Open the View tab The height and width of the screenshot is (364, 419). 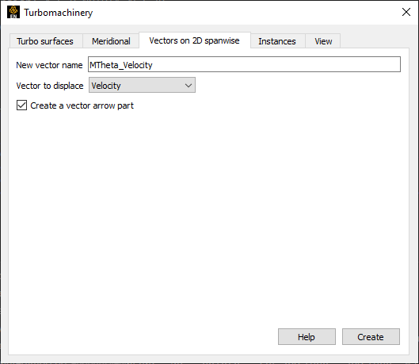323,41
